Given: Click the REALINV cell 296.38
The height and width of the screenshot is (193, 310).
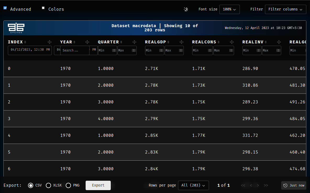Looking at the screenshot, I should point(250,169).
